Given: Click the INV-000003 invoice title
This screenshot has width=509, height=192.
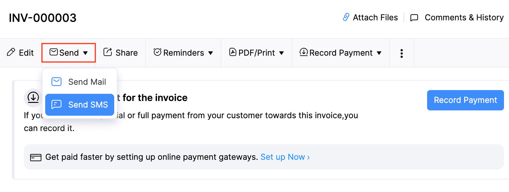Looking at the screenshot, I should 43,18.
